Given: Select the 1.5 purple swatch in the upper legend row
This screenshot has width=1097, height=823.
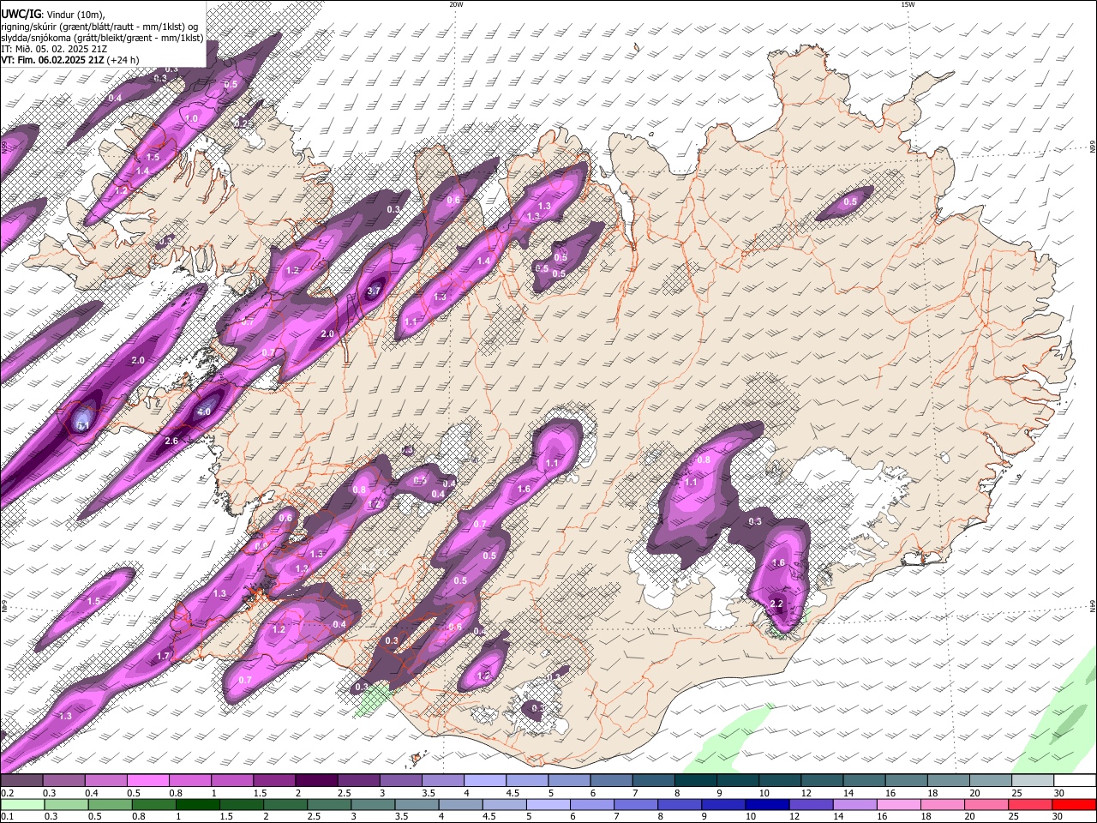Looking at the screenshot, I should [273, 780].
